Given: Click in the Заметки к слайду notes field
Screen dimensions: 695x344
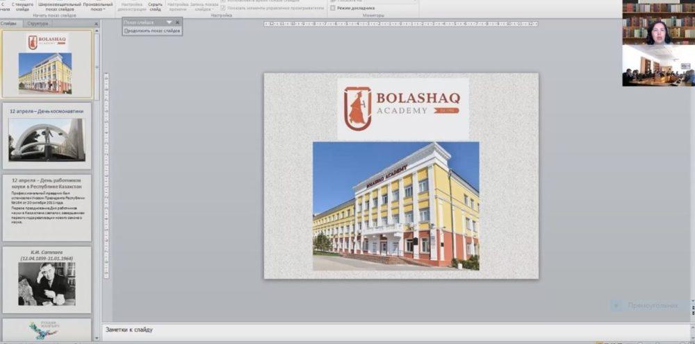Looking at the screenshot, I should [x=397, y=332].
